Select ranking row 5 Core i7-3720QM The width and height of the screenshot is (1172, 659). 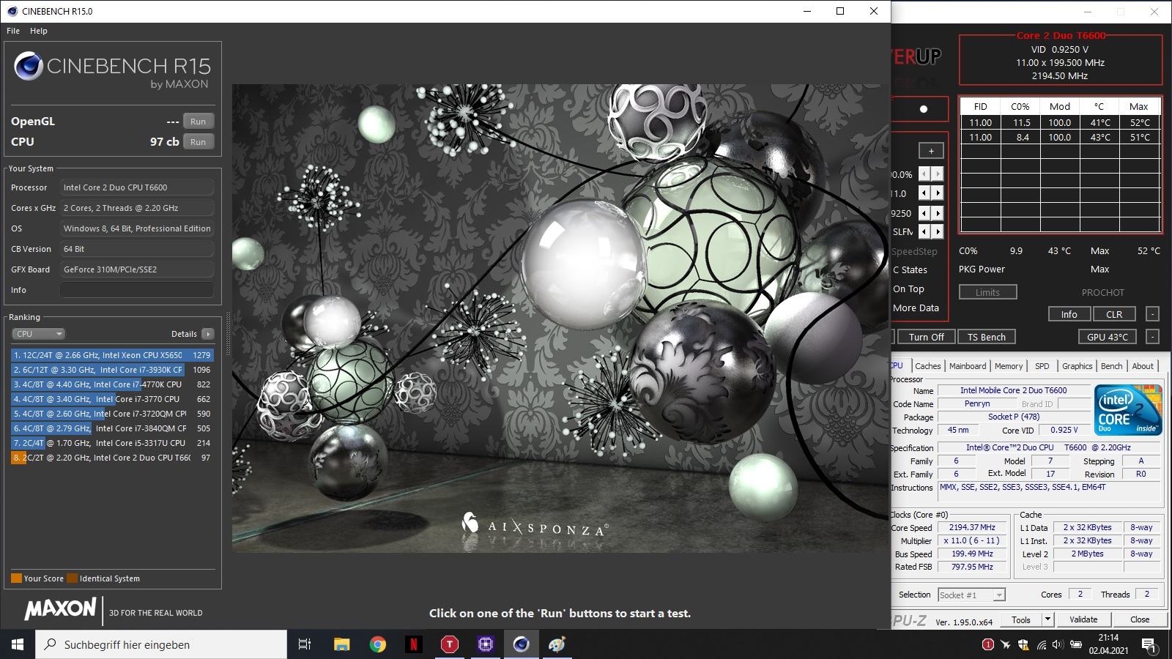(x=112, y=414)
